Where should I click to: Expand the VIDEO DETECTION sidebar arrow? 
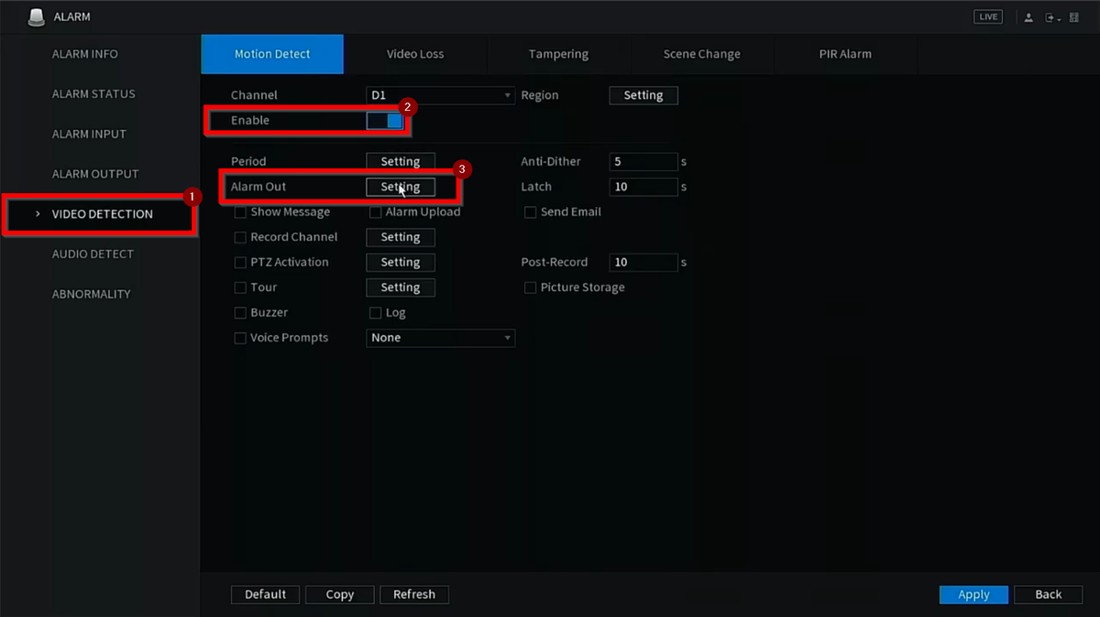pos(38,214)
